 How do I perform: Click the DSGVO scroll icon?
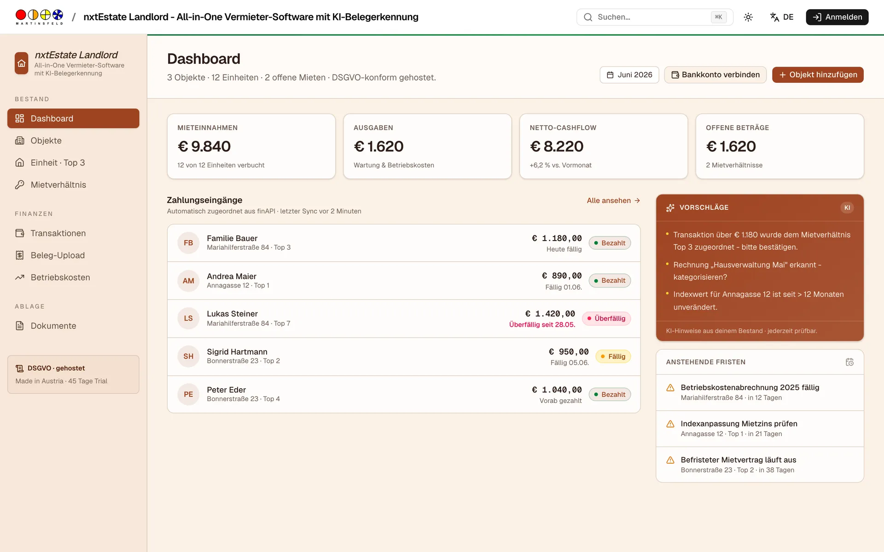19,368
